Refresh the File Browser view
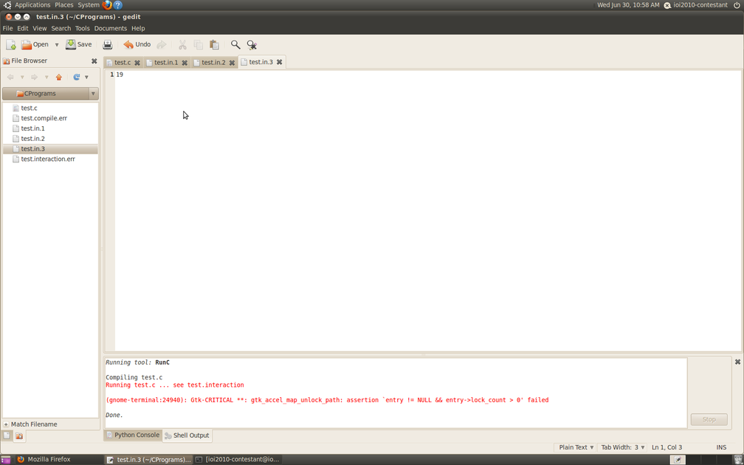The width and height of the screenshot is (744, 465). [x=76, y=77]
